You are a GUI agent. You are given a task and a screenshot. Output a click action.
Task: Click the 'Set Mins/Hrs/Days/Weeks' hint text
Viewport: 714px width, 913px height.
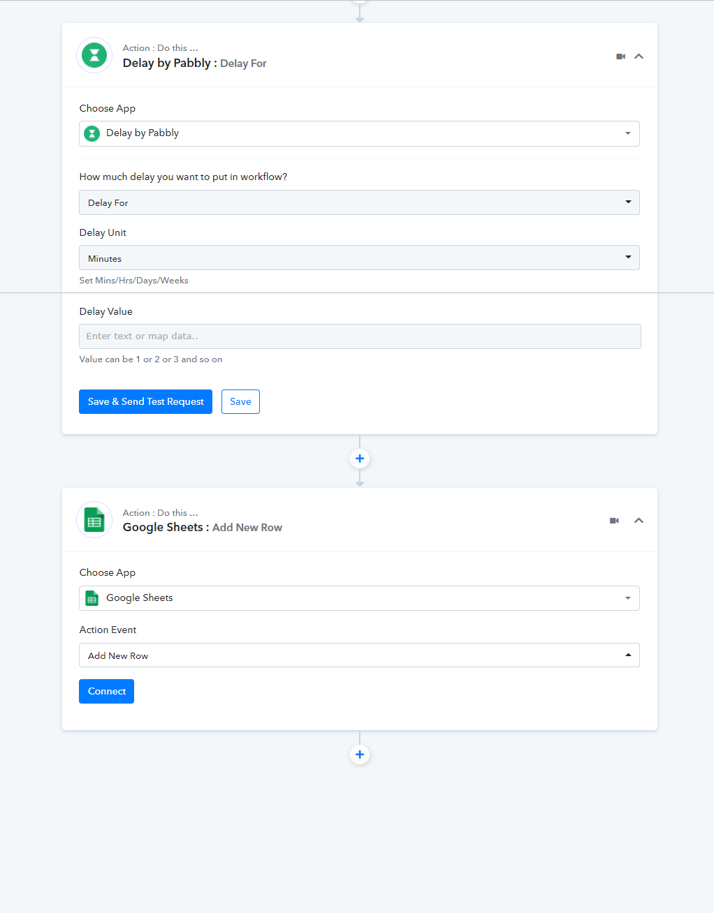click(133, 281)
